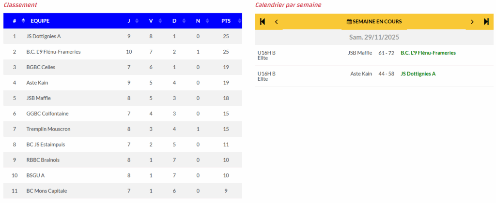496x203 pixels.
Task: Click the calendar icon beside Semaine en cours
Action: (349, 22)
